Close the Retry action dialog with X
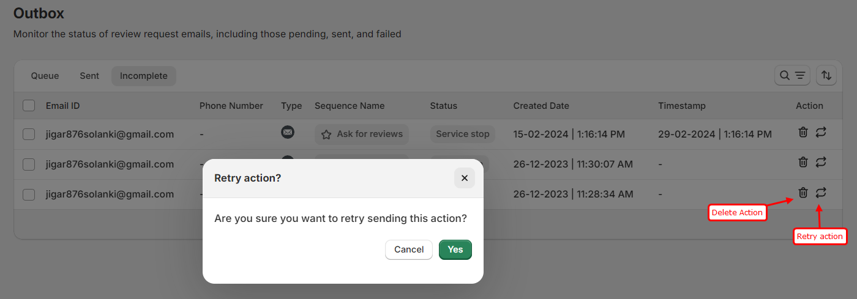Screen dimensions: 857x299 (x=464, y=178)
